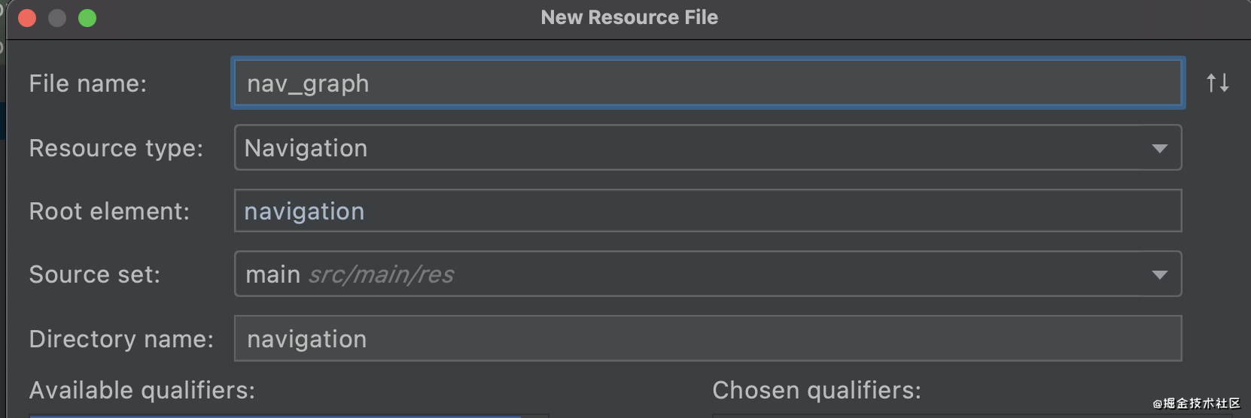The image size is (1251, 418).
Task: Select the 'main src/main/res' source set text
Action: click(x=350, y=274)
